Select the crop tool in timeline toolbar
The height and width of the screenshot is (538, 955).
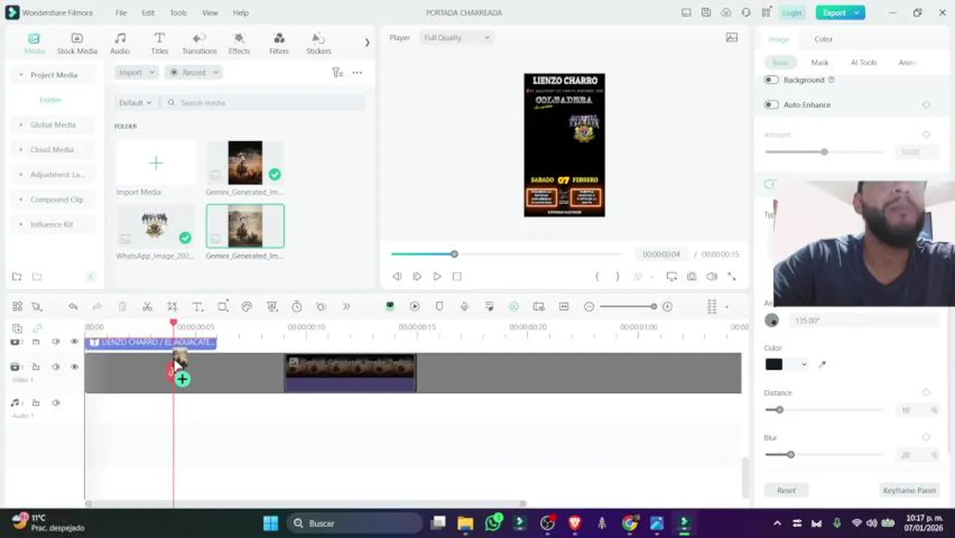click(172, 306)
